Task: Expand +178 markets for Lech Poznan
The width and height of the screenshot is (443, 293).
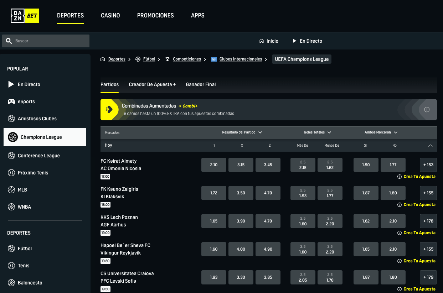Action: (x=428, y=221)
